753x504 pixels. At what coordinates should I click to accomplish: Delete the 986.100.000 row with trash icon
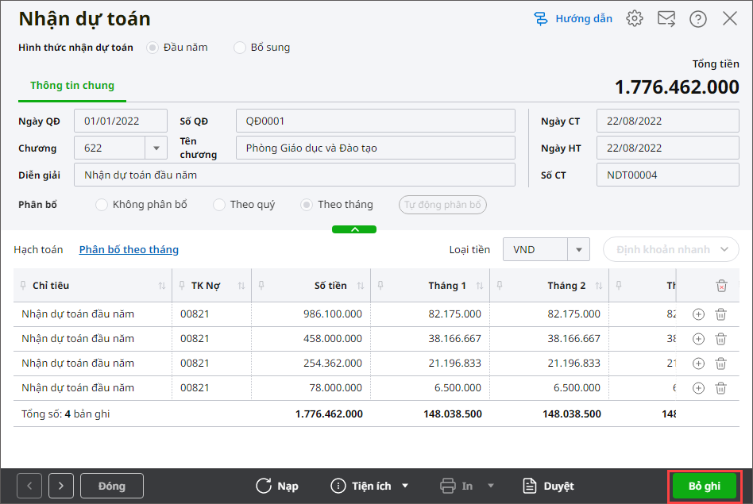click(720, 314)
